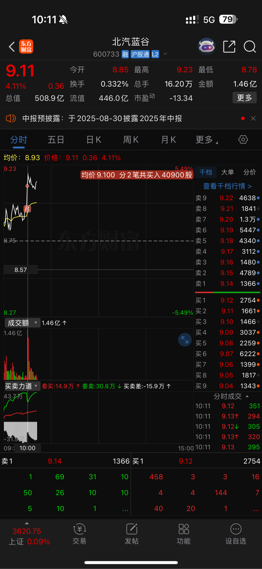Open the 中报预披露 announcement text
Screen dimensions: 262x569
(x=102, y=118)
